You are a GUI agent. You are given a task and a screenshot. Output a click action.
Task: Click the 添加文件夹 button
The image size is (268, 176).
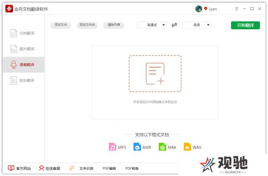pyautogui.click(x=87, y=25)
